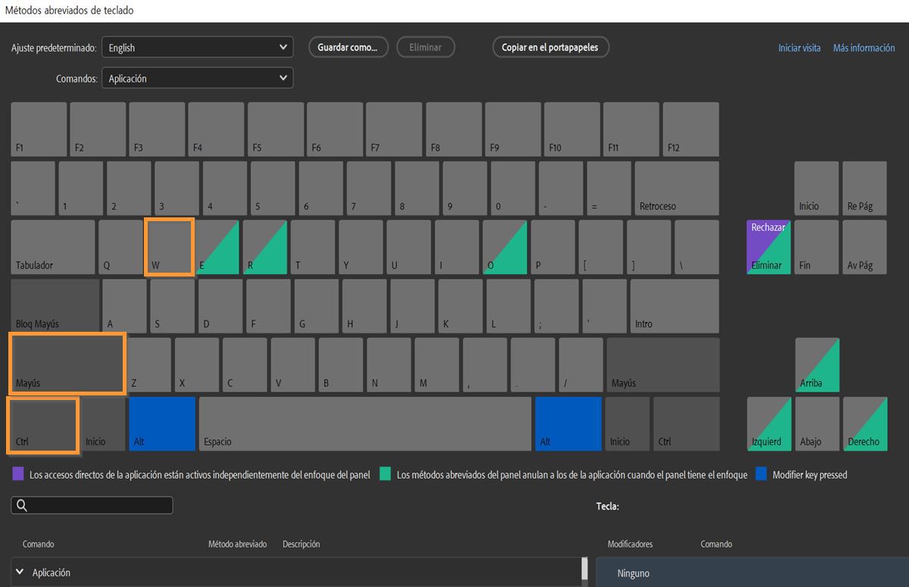Click the Descripción column header

click(301, 544)
